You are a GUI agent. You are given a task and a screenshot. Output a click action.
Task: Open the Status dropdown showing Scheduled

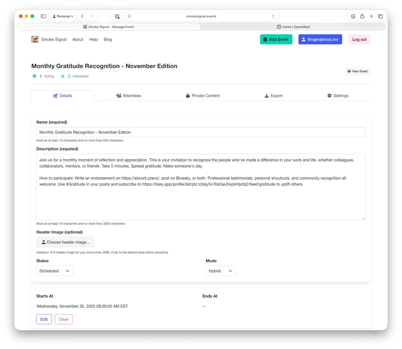point(55,271)
